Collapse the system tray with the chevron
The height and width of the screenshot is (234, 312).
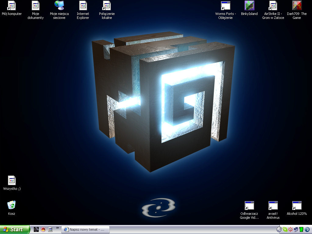coord(279,229)
